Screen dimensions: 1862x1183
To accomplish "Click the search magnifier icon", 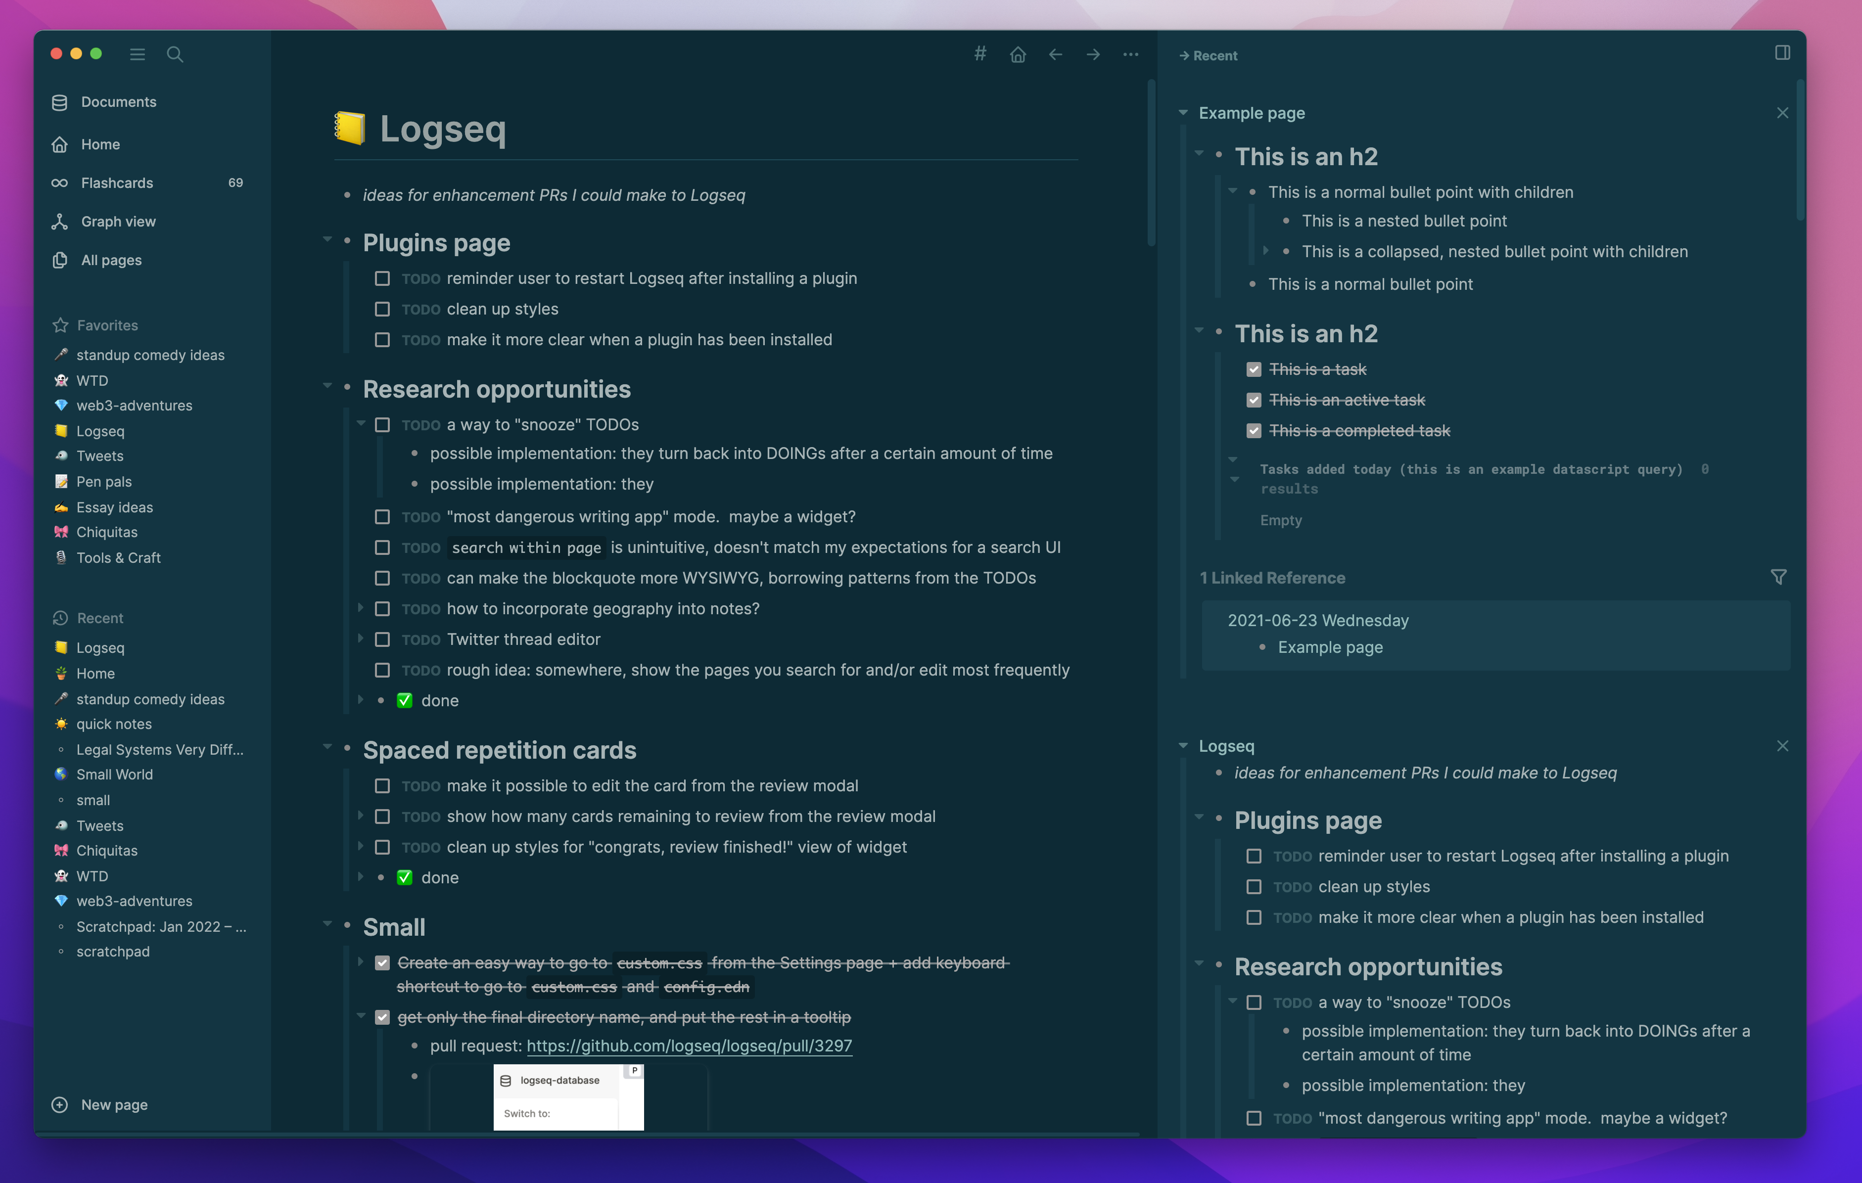I will coord(175,54).
